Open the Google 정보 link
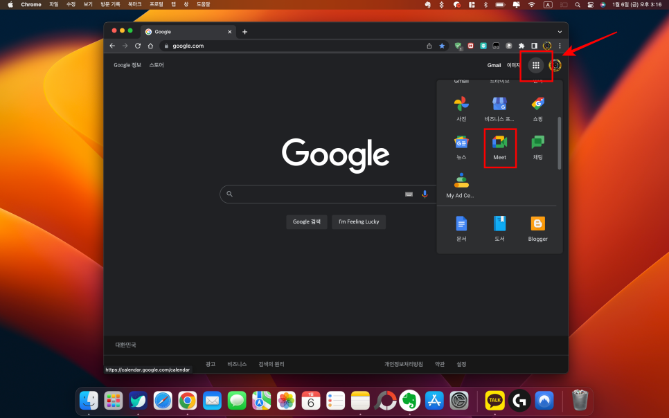Viewport: 669px width, 418px height. click(x=127, y=65)
